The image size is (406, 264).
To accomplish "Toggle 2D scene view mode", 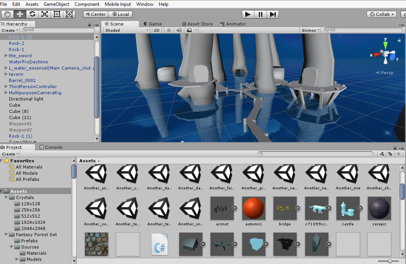I will [157, 30].
